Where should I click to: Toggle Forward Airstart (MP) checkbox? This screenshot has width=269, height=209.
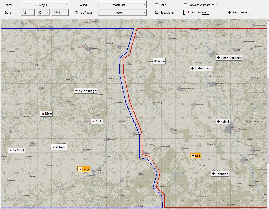tap(186, 5)
